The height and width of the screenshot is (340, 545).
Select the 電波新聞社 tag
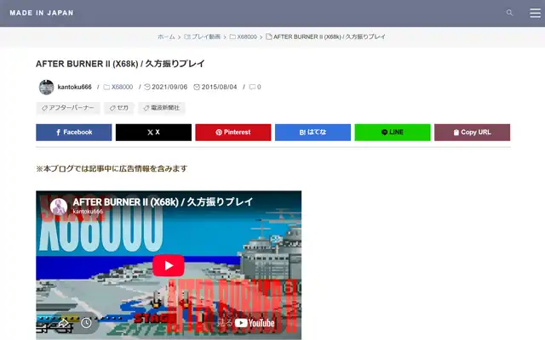162,108
